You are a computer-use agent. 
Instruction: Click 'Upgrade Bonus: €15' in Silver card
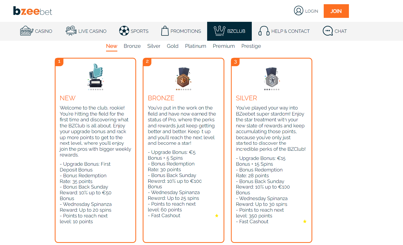point(262,158)
